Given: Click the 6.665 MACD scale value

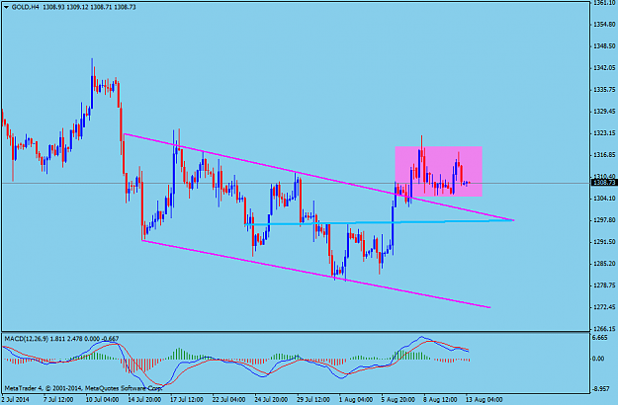Looking at the screenshot, I should [600, 338].
